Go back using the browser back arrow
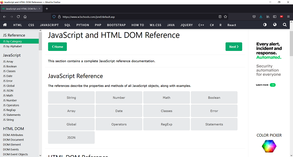 click(5, 17)
